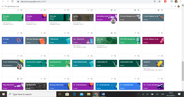
Task: Open the Google account avatar in Classroom header
Action: pos(179,7)
